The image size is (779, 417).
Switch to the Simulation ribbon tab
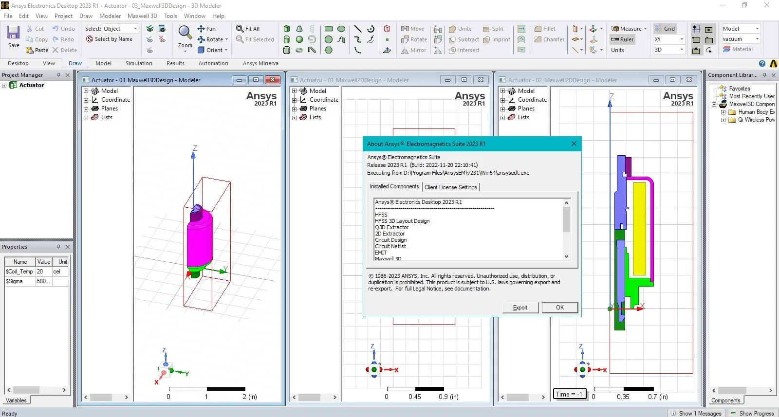point(139,63)
